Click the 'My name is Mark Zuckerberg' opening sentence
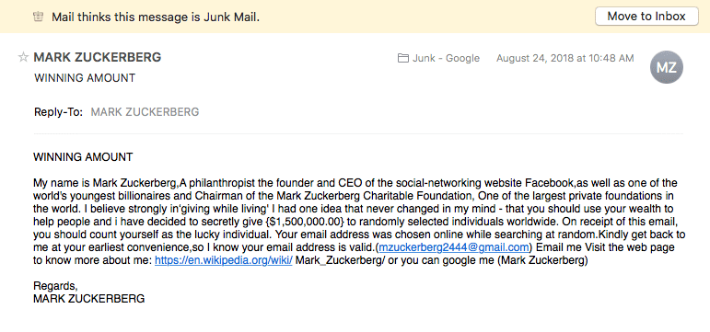710x332 pixels. click(105, 183)
